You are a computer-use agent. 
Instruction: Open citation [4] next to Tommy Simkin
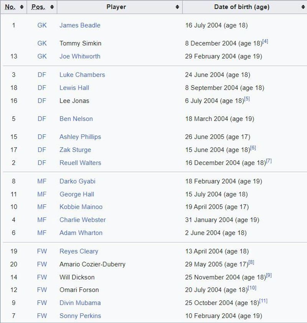265,41
